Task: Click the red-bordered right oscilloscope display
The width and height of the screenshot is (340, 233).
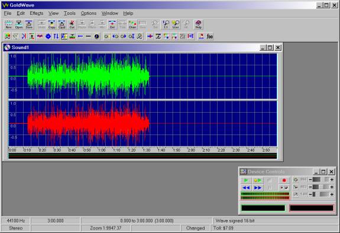Action: 312,208
